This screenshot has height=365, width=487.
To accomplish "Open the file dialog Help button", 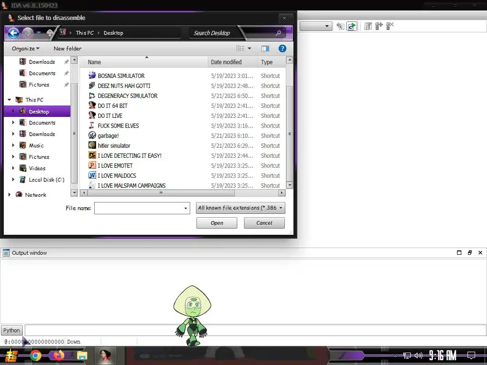I will (x=282, y=48).
